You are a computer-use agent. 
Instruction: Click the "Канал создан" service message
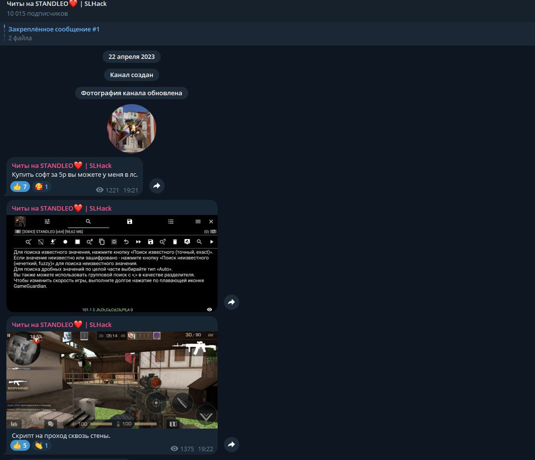pos(131,75)
